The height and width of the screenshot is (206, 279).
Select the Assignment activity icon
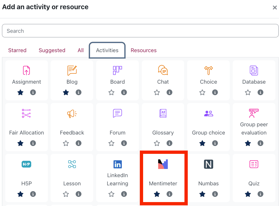click(26, 70)
